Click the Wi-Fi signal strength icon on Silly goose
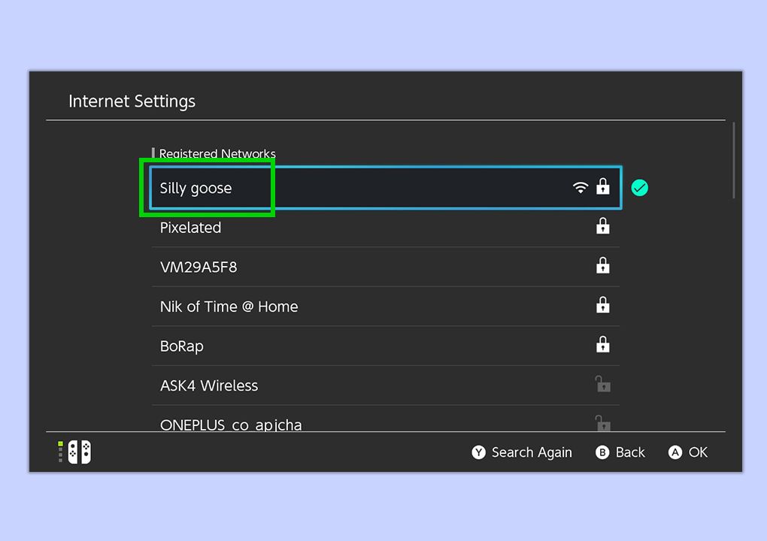 coord(580,187)
